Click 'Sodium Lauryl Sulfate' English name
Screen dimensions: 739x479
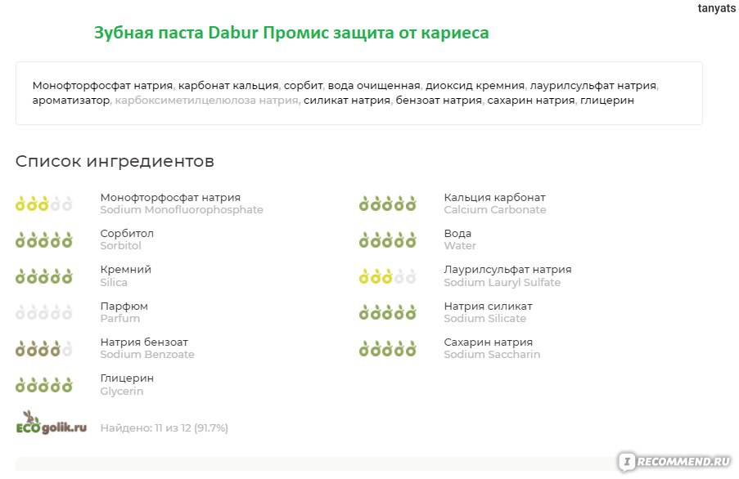(x=502, y=282)
